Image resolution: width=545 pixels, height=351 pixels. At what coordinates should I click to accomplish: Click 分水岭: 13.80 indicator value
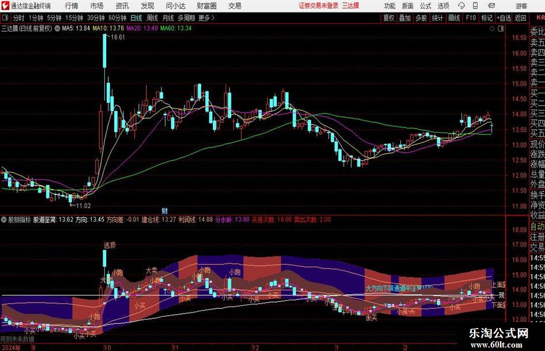[x=232, y=220]
